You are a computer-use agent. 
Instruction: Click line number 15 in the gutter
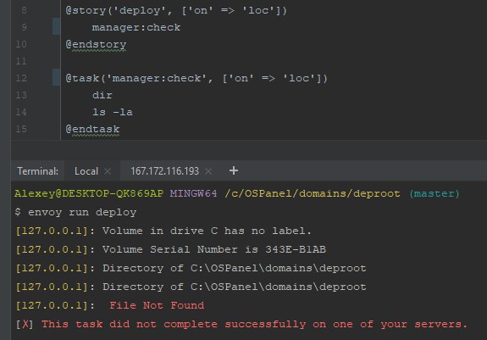click(x=21, y=129)
